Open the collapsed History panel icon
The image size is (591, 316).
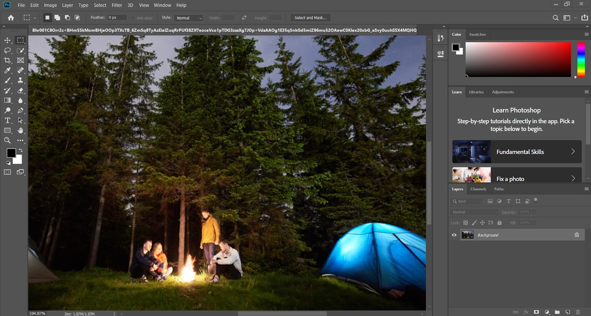click(440, 38)
